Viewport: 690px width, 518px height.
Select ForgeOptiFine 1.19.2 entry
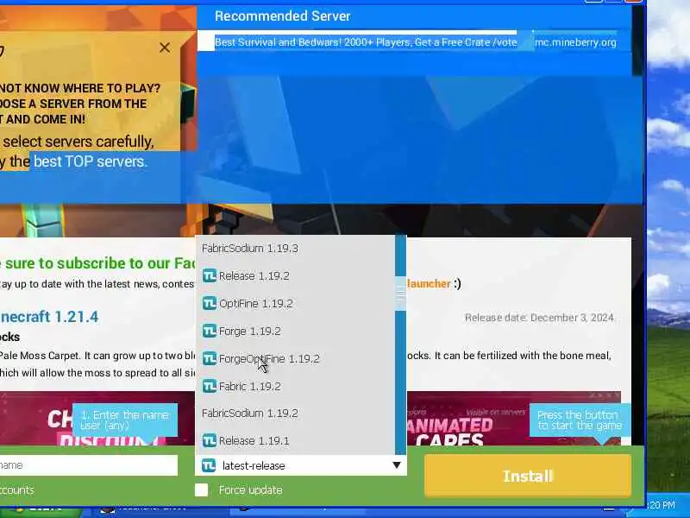point(295,358)
